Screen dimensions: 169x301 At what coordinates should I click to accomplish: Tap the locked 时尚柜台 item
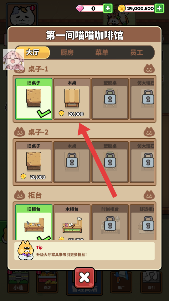point(110,222)
